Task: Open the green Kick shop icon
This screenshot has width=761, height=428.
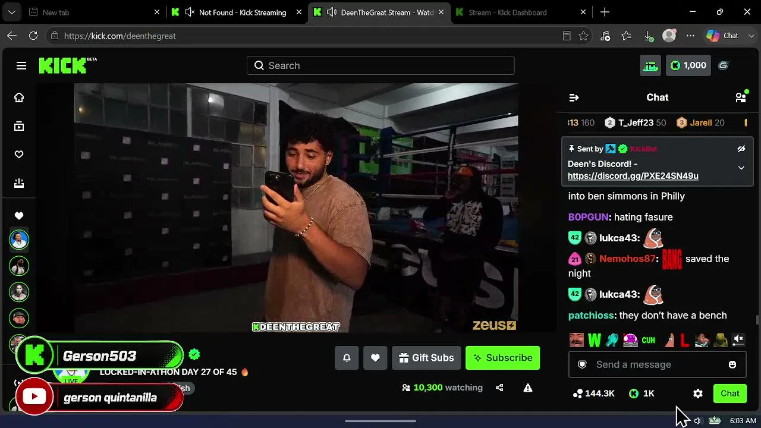Action: (x=650, y=65)
